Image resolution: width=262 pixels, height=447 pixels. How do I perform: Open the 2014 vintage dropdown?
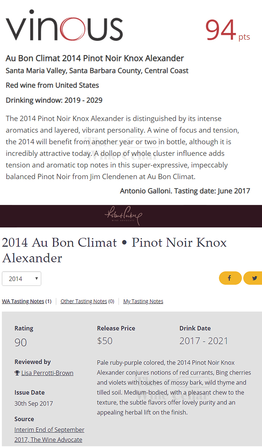(21, 278)
